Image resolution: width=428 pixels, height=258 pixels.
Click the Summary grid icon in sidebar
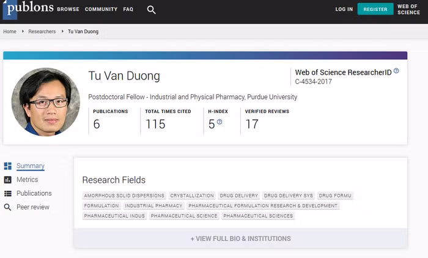(x=8, y=166)
